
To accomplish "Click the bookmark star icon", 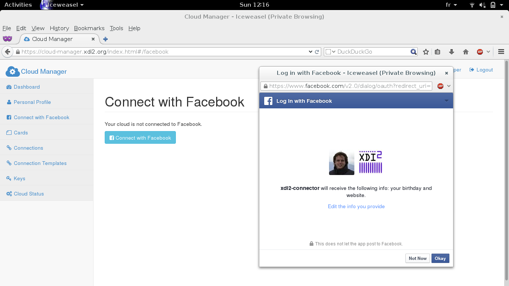I will point(426,52).
